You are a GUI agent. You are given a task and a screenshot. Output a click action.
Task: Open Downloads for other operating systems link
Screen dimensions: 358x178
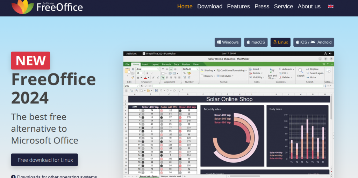tap(54, 177)
